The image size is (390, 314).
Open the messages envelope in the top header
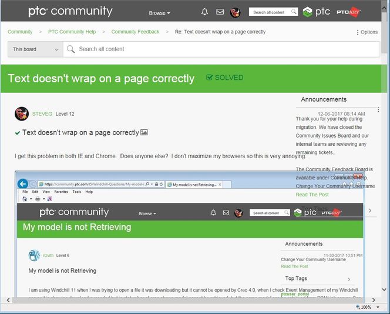pyautogui.click(x=220, y=12)
